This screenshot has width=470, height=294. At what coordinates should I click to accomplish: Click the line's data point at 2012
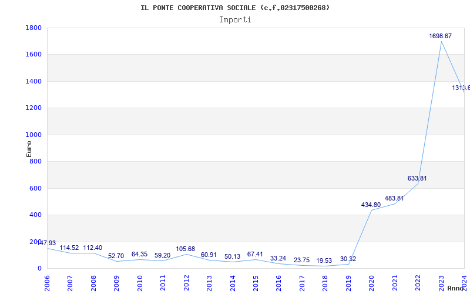pyautogui.click(x=186, y=254)
